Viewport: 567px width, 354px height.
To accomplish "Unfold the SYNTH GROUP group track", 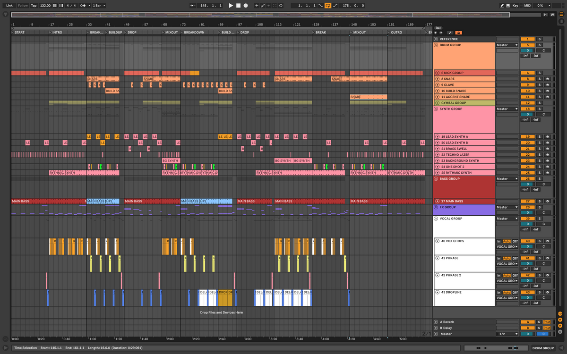I will click(436, 109).
